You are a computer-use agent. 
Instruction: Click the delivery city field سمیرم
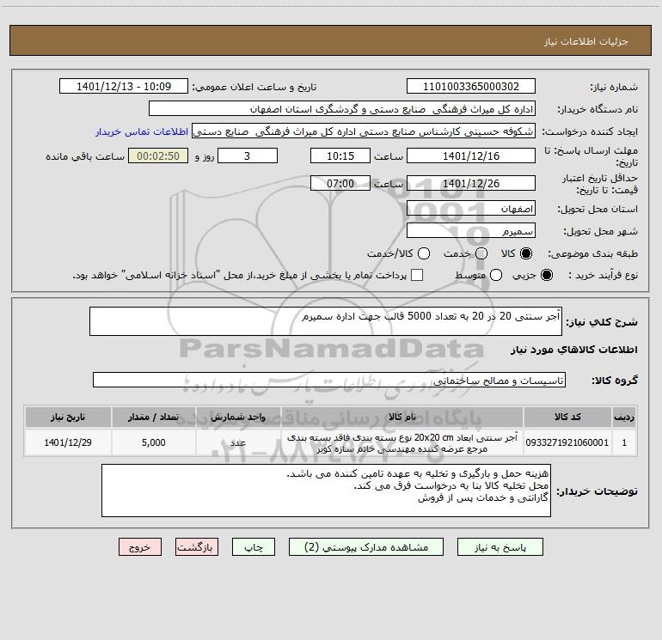tap(471, 231)
